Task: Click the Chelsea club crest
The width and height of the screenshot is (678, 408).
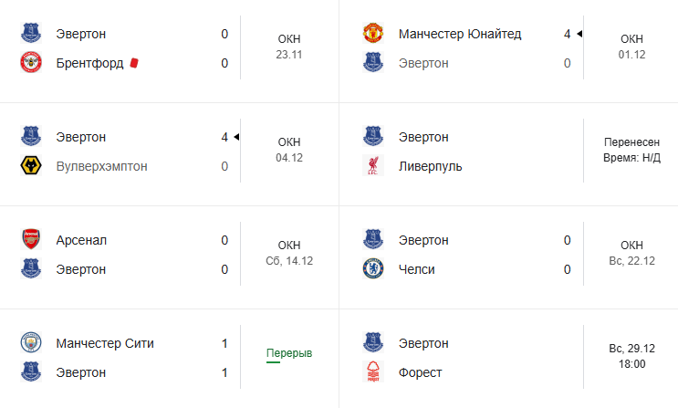Action: (x=373, y=269)
